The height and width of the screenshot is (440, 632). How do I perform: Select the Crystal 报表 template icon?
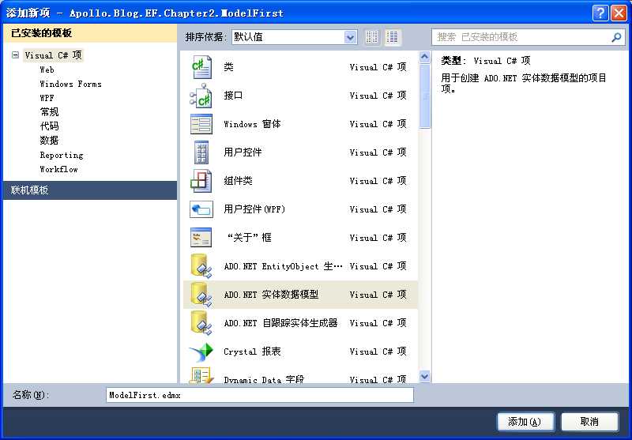201,352
